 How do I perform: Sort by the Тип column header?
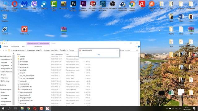coord(67,54)
